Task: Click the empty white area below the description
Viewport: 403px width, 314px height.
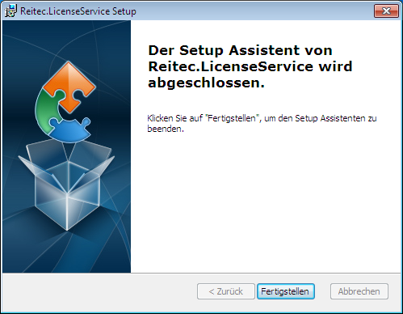Action: (x=265, y=202)
